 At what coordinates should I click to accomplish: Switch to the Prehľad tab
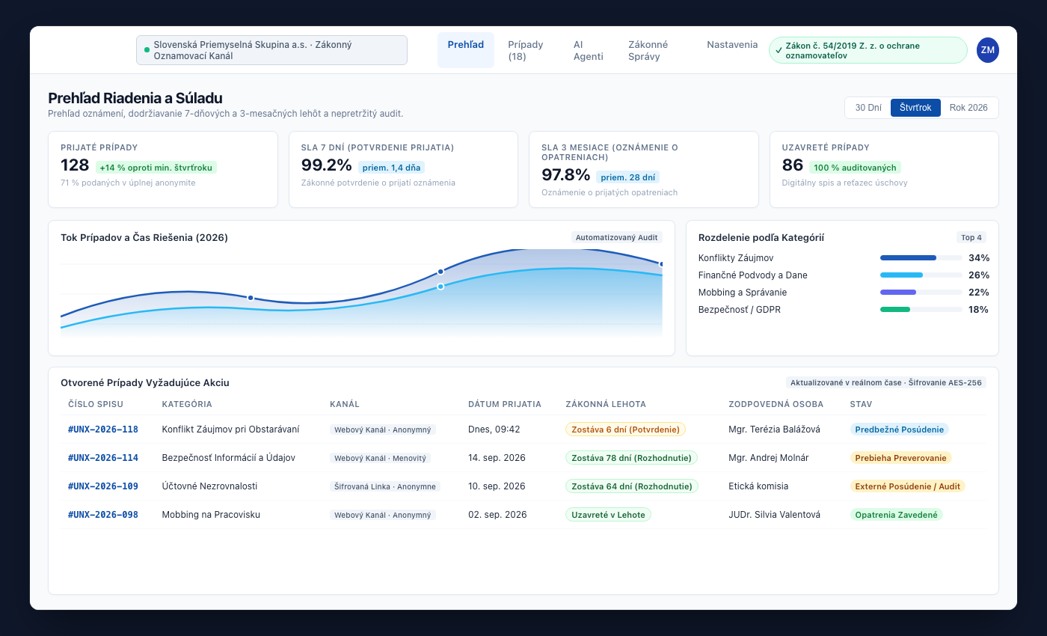coord(466,50)
